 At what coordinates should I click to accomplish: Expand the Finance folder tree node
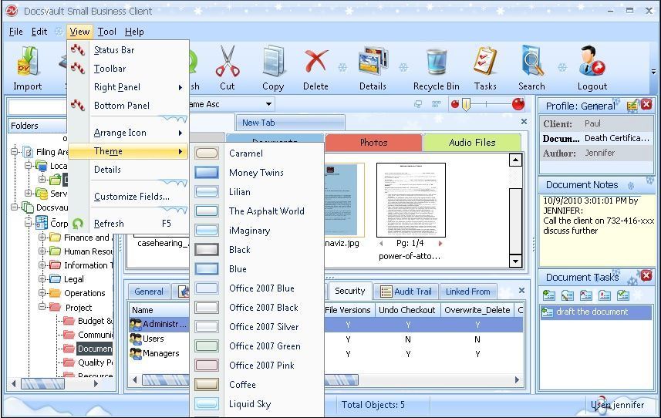point(42,238)
